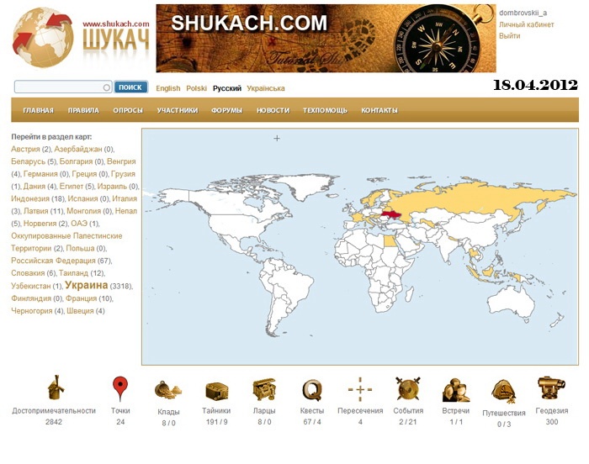Screen dimensions: 589x464
Task: Open the Испания map section
Action: click(x=82, y=198)
